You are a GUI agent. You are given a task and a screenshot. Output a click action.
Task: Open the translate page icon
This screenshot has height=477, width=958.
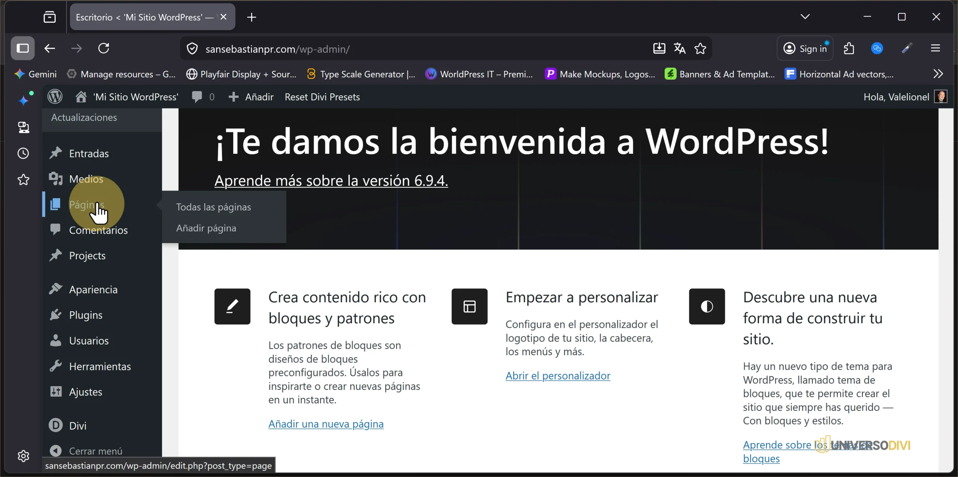[680, 49]
